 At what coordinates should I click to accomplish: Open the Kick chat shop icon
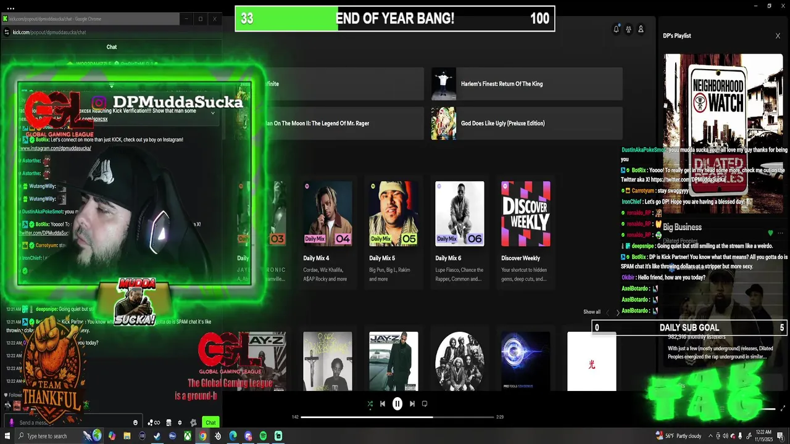click(x=168, y=422)
